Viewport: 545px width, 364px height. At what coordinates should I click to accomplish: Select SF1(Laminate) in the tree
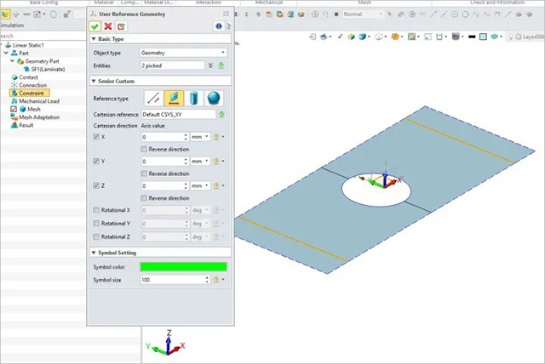coord(48,70)
